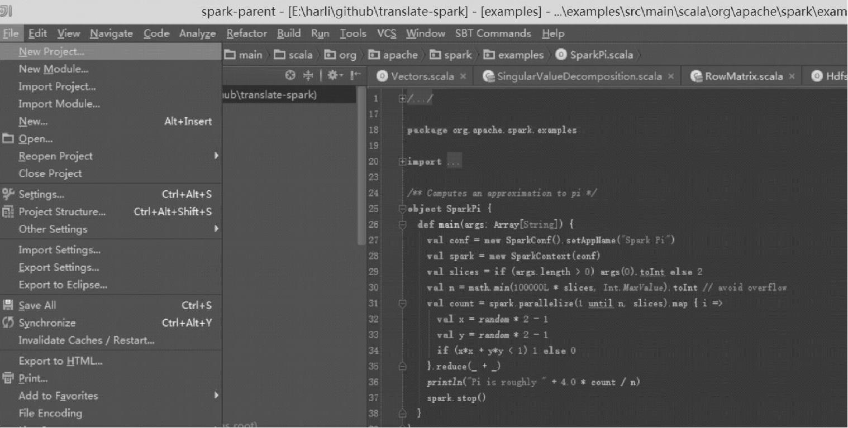Image resolution: width=848 pixels, height=428 pixels.
Task: Collapse the def main method block
Action: pos(402,225)
